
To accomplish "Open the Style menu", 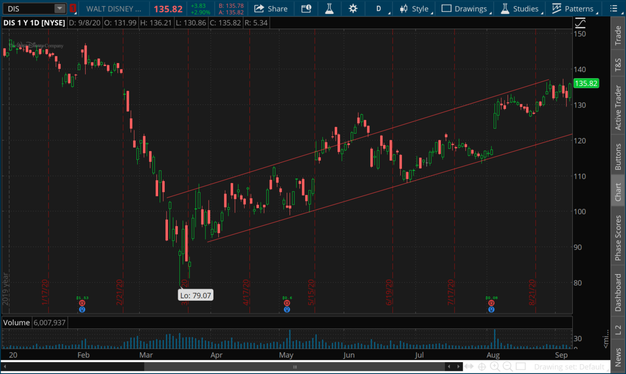I will pyautogui.click(x=414, y=8).
